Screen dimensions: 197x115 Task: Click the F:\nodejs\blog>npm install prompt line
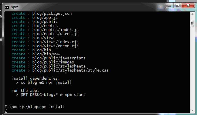click(x=34, y=107)
